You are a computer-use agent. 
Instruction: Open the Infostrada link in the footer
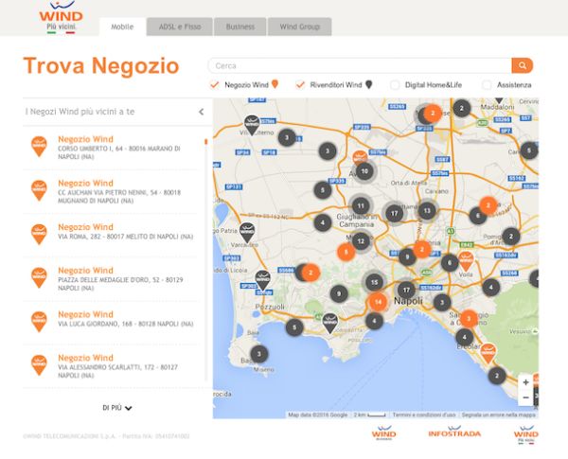[x=453, y=433]
